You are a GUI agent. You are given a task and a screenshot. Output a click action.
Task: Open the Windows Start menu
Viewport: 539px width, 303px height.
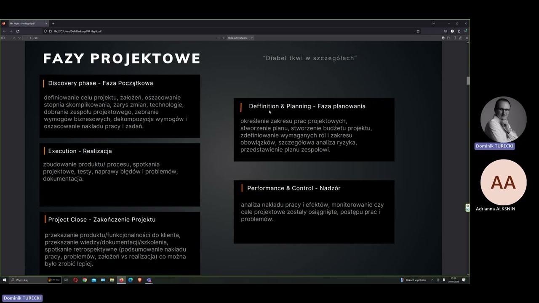tap(4, 280)
